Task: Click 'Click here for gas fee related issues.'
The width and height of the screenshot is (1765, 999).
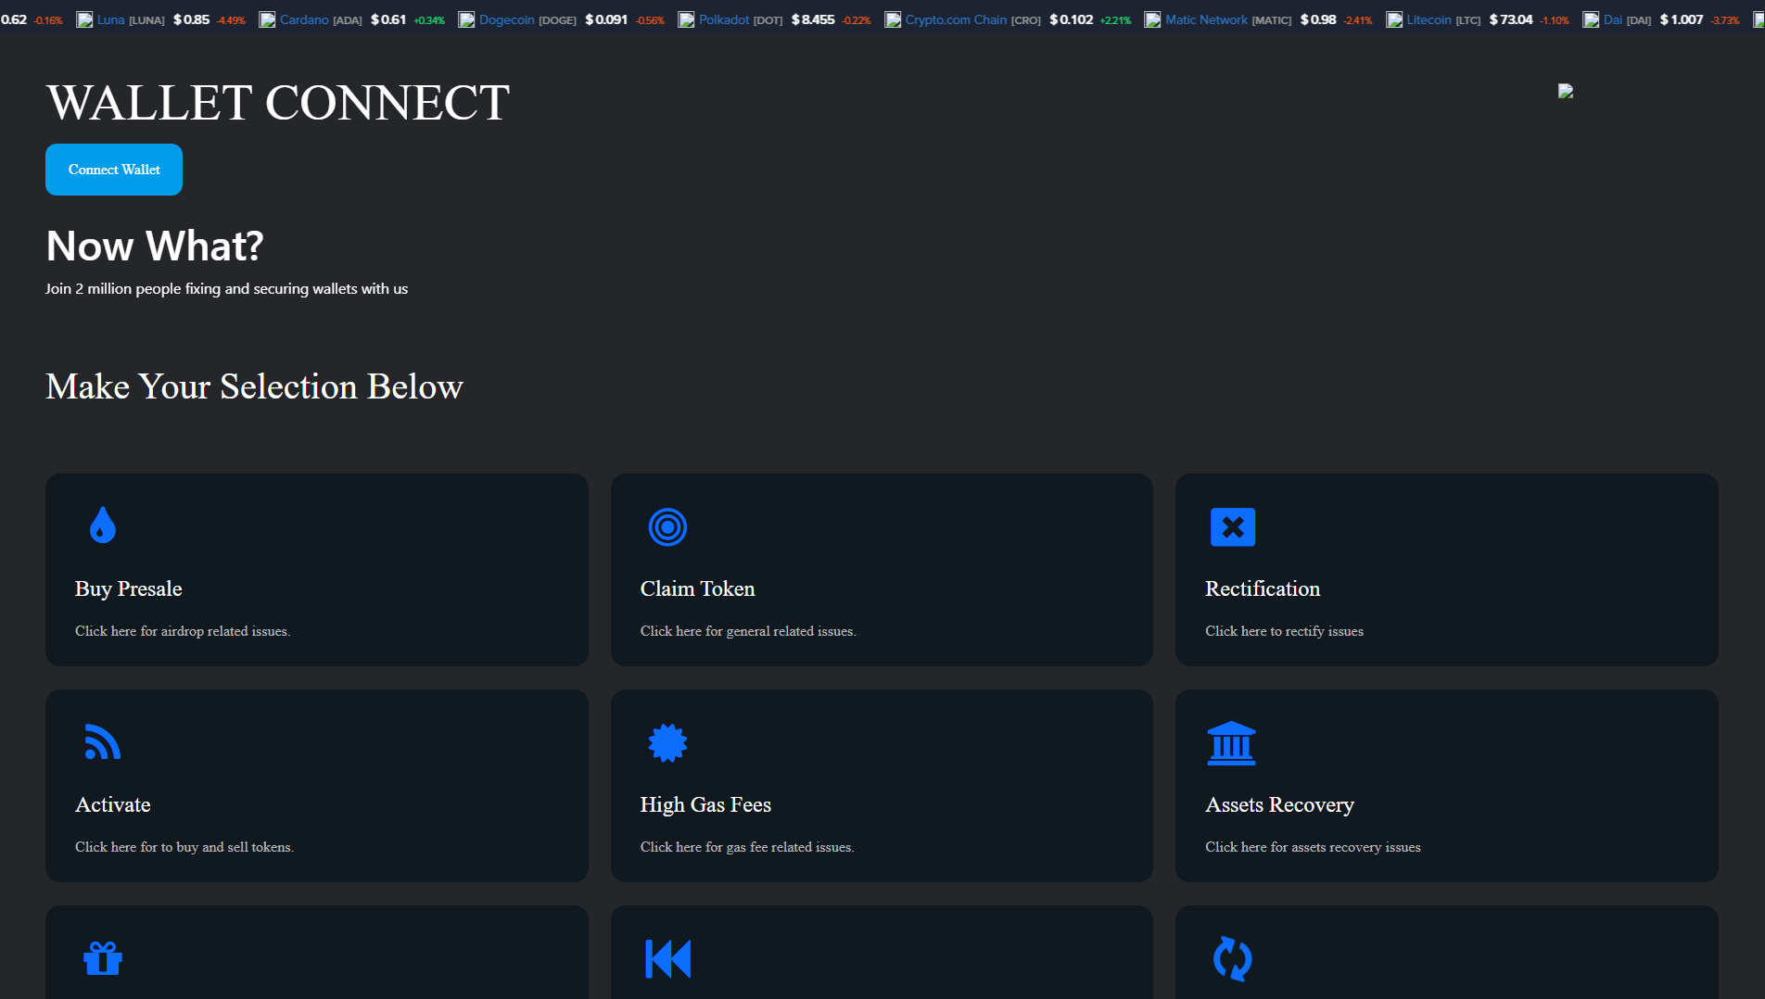Action: [x=747, y=847]
